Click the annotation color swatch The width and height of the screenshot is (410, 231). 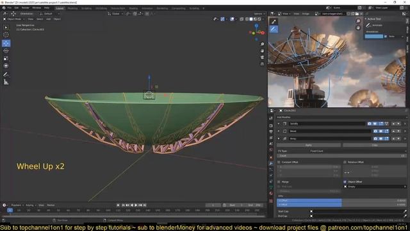(374, 37)
